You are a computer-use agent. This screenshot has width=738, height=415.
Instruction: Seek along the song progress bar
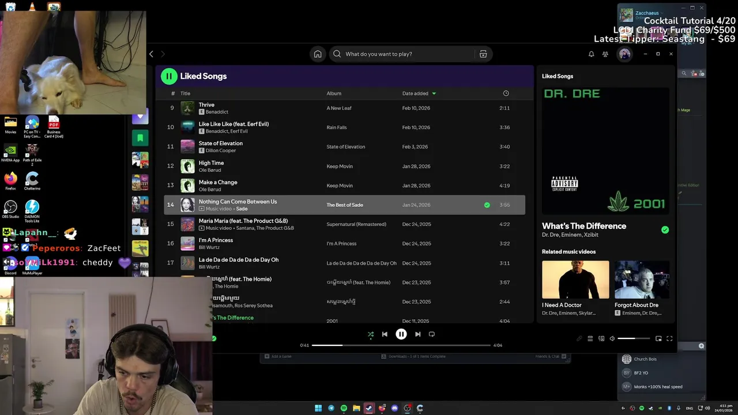401,345
